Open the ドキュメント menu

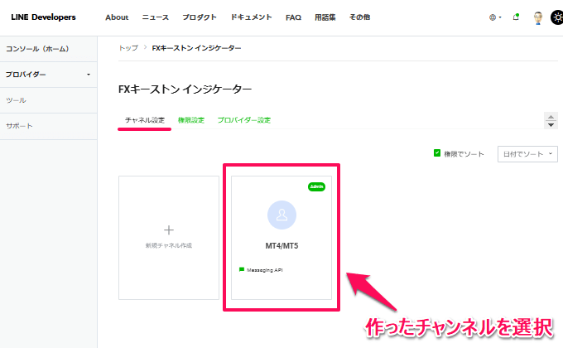[251, 17]
